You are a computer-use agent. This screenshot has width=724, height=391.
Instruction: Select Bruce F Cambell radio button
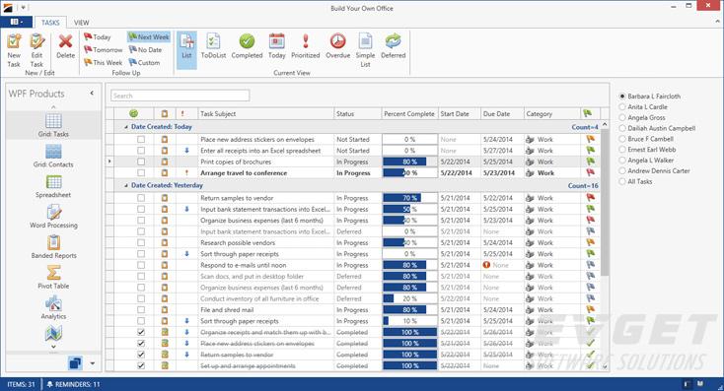pyautogui.click(x=622, y=139)
